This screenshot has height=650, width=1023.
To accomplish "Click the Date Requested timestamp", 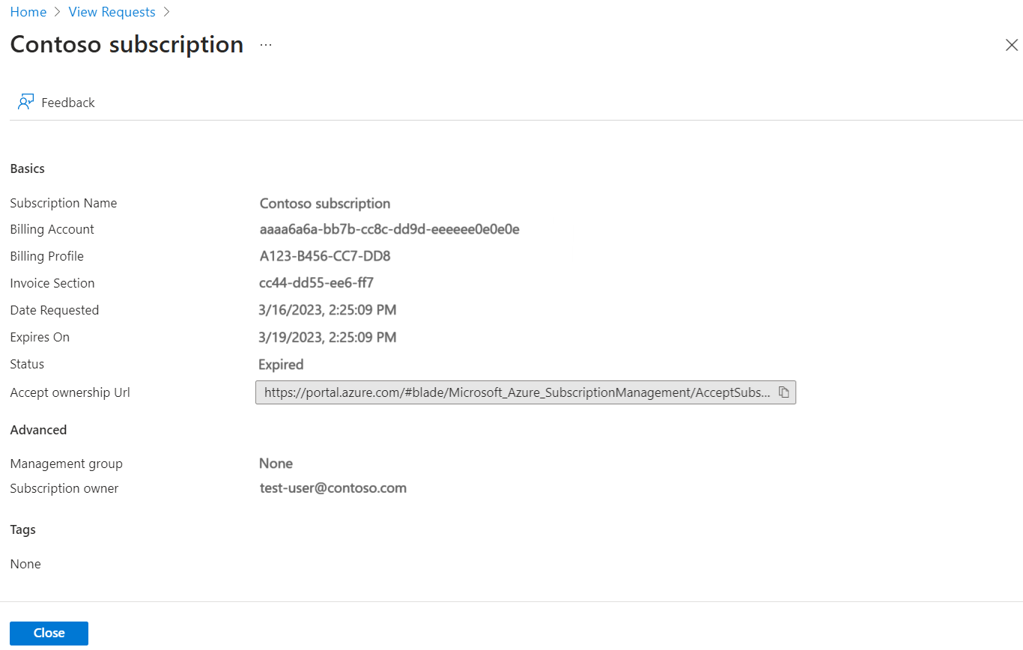I will click(x=327, y=310).
